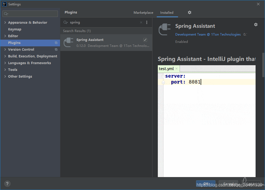Image resolution: width=265 pixels, height=190 pixels.
Task: Click copy icon on Plugins row
Action: [56, 43]
